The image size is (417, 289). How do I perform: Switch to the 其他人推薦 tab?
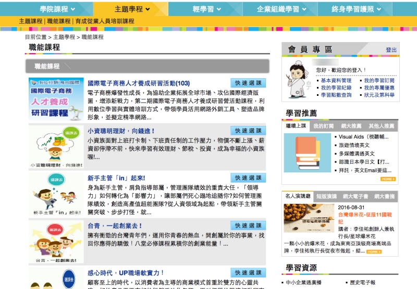point(382,126)
